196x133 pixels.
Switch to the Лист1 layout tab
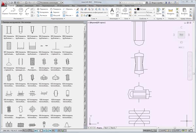pyautogui.click(x=106, y=128)
